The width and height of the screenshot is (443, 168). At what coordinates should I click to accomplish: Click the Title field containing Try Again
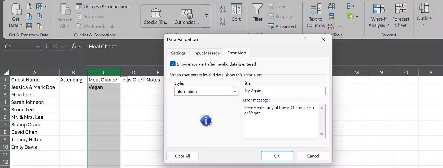tap(284, 91)
